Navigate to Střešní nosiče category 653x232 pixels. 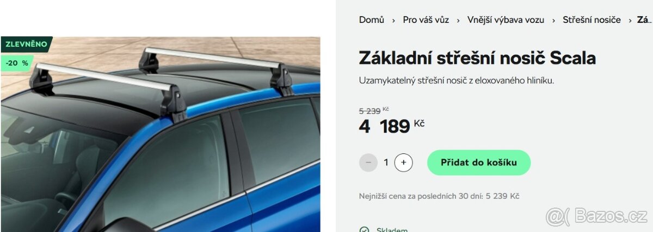point(592,20)
